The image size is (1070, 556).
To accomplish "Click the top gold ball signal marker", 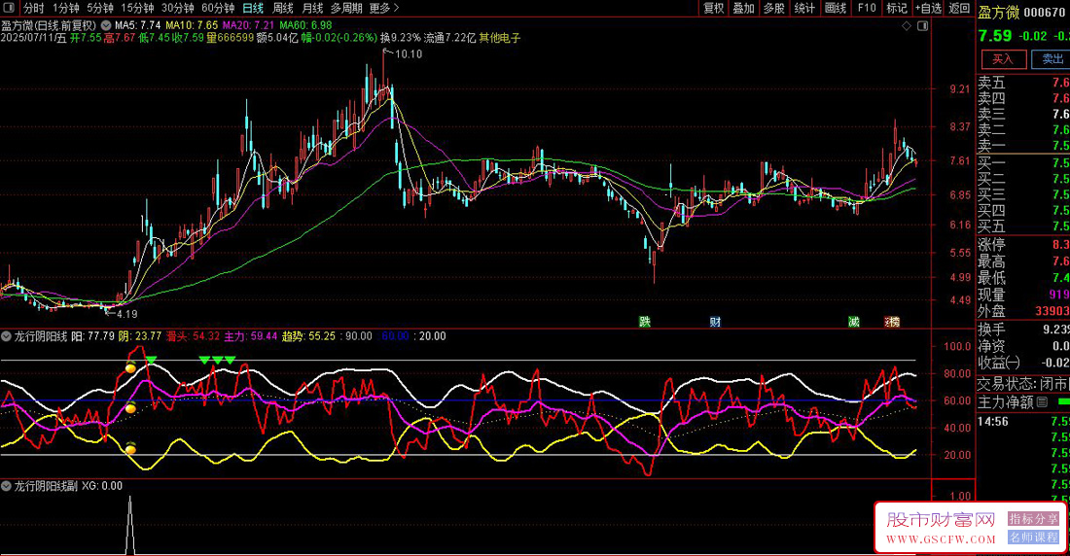I will pos(130,368).
